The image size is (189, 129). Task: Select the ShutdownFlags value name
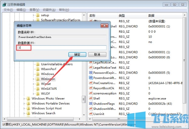click(x=104, y=104)
